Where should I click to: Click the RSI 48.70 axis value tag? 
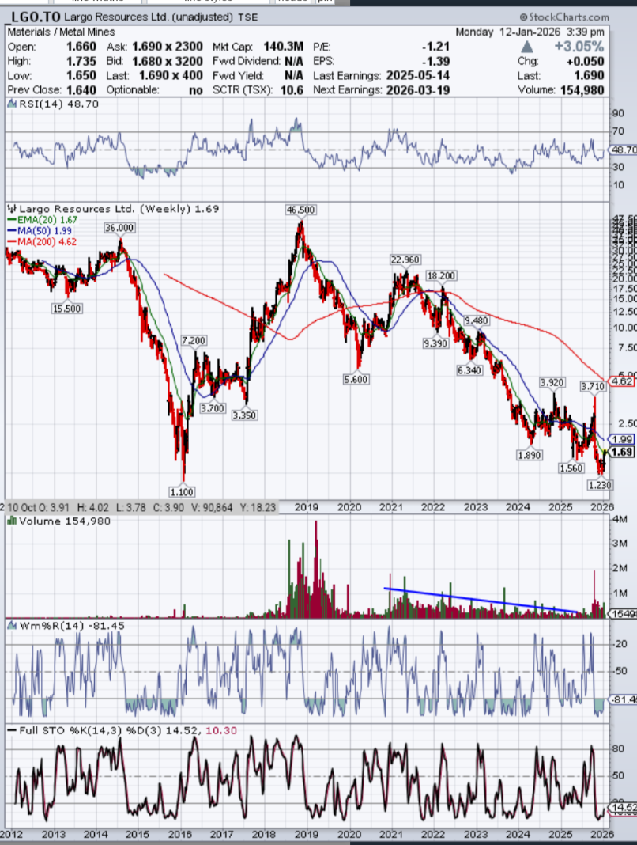pyautogui.click(x=623, y=150)
